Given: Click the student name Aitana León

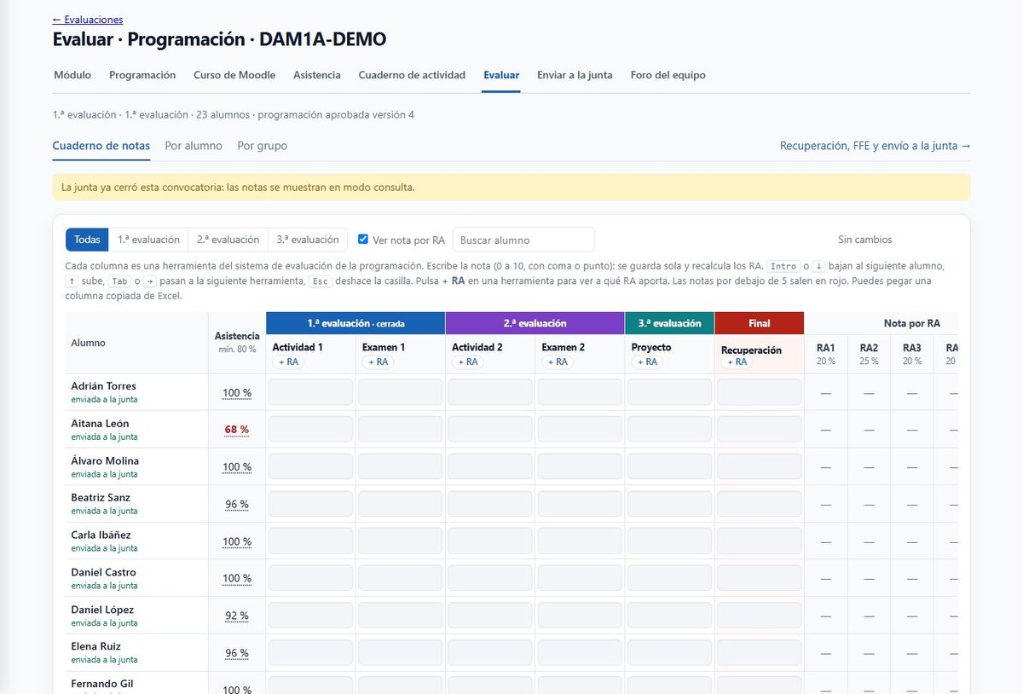Looking at the screenshot, I should pos(100,424).
